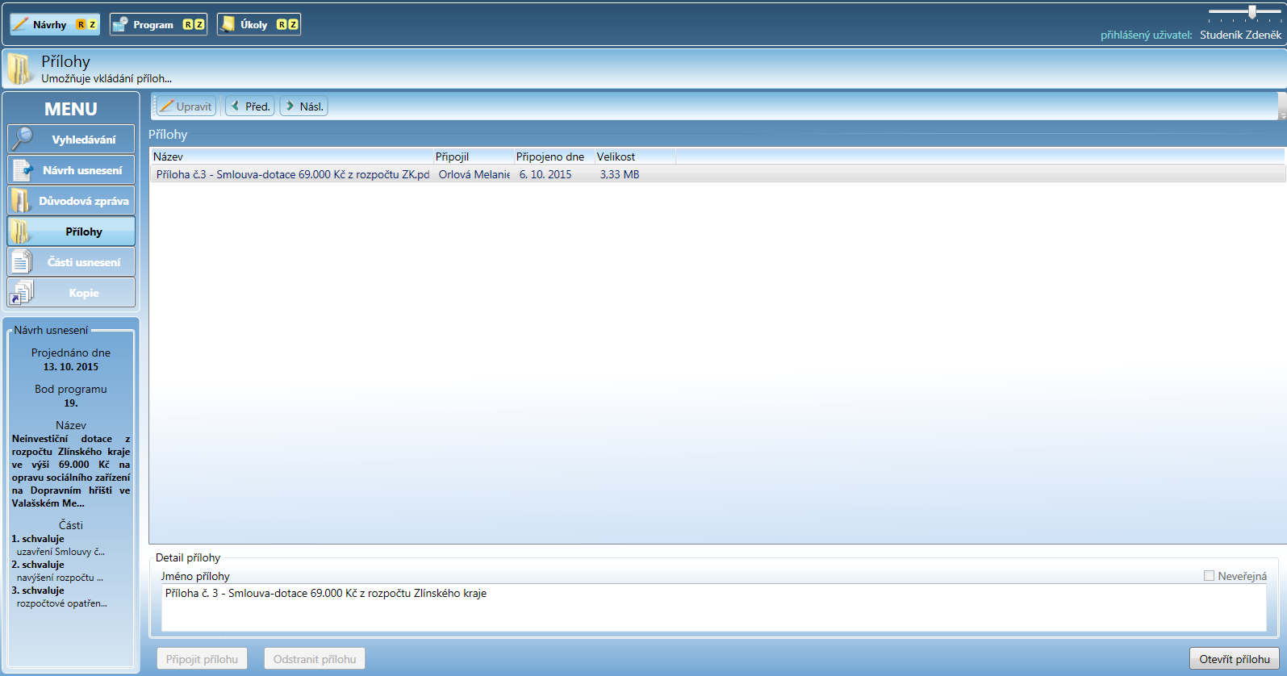Viewport: 1287px width, 676px height.
Task: Click the zoom slider handle at top right
Action: click(1251, 11)
